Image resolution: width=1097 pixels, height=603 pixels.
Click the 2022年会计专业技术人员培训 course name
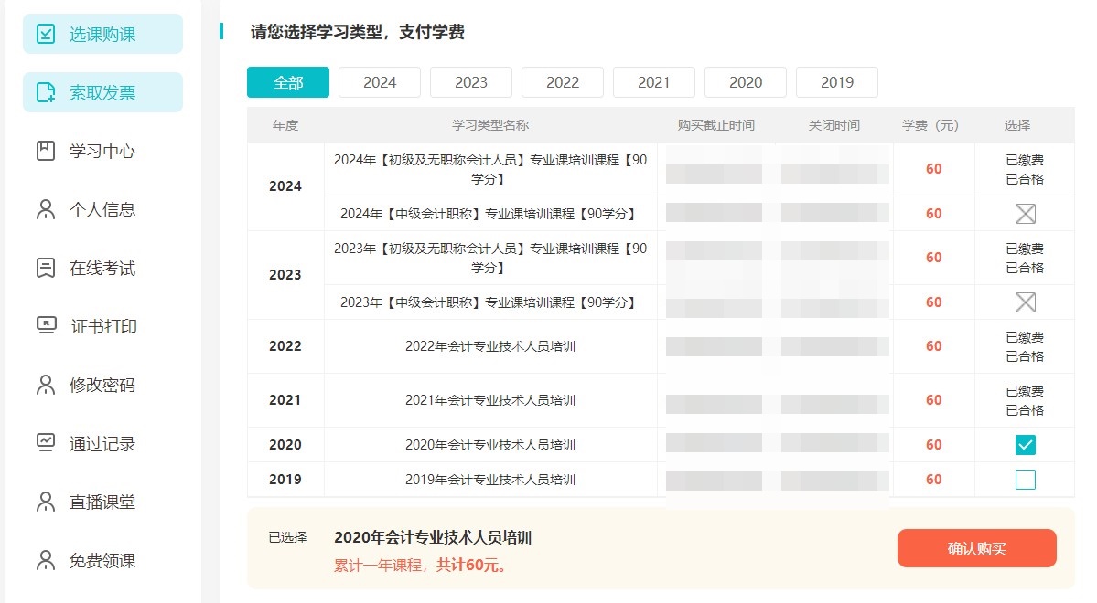click(x=489, y=346)
